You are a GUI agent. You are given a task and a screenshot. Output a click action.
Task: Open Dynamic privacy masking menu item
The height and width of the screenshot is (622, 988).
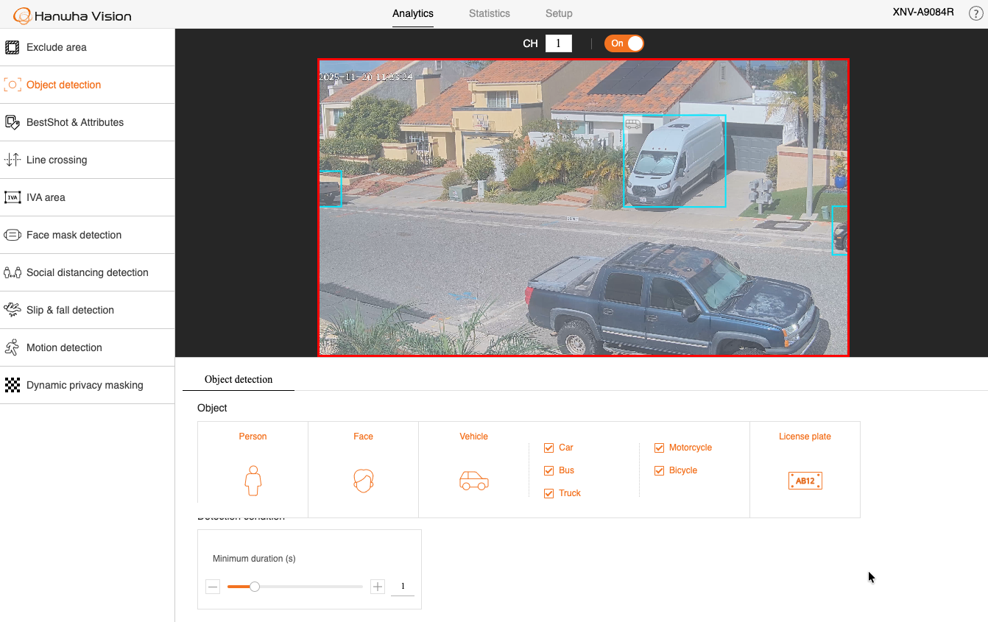(x=87, y=385)
